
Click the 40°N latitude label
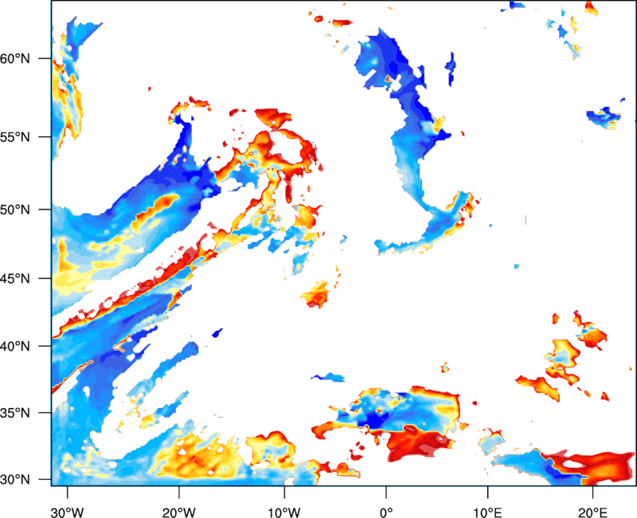[15, 347]
